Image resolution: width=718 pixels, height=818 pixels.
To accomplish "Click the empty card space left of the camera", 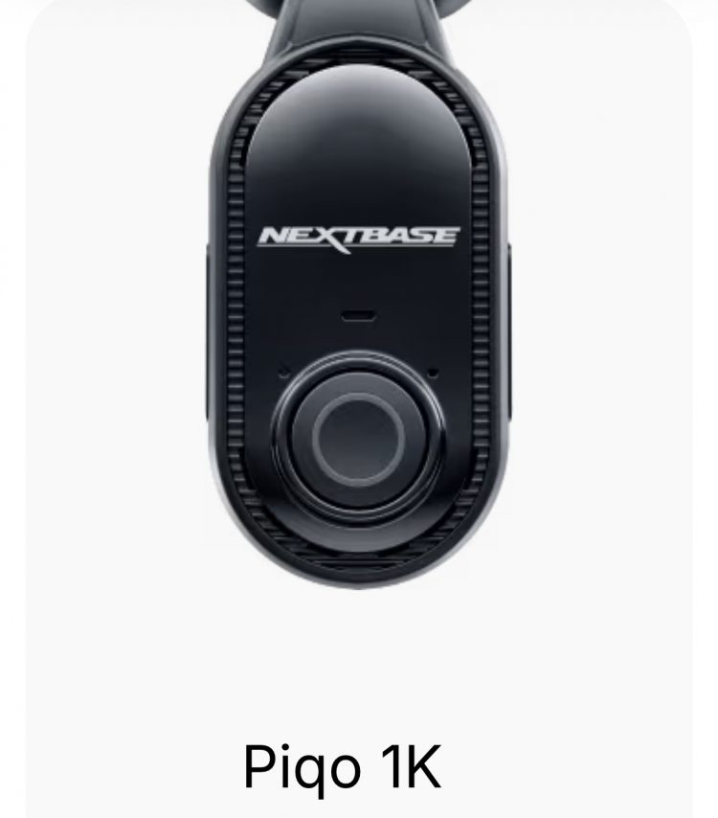I will pyautogui.click(x=115, y=313).
